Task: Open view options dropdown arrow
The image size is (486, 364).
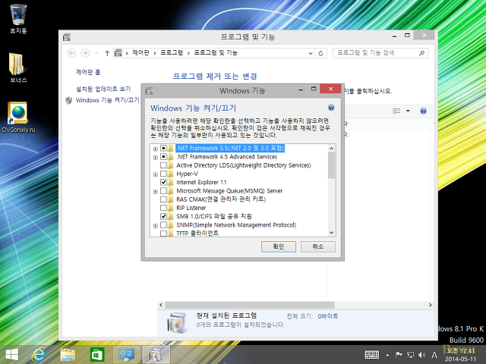Action: (408, 111)
